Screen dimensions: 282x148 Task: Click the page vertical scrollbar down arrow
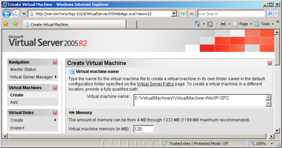tap(277, 131)
